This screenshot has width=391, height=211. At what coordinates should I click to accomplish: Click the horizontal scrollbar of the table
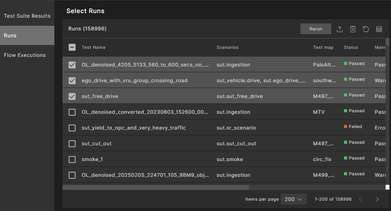pyautogui.click(x=156, y=187)
